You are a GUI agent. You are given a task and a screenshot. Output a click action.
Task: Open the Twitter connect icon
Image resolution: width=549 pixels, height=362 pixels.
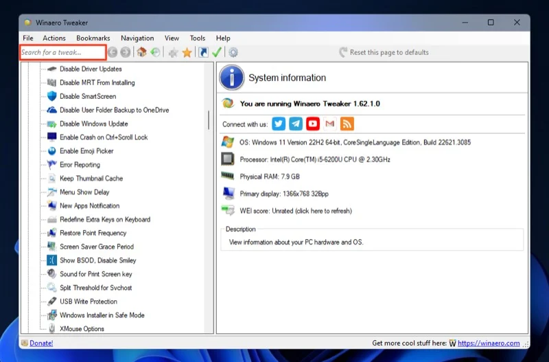(x=279, y=124)
